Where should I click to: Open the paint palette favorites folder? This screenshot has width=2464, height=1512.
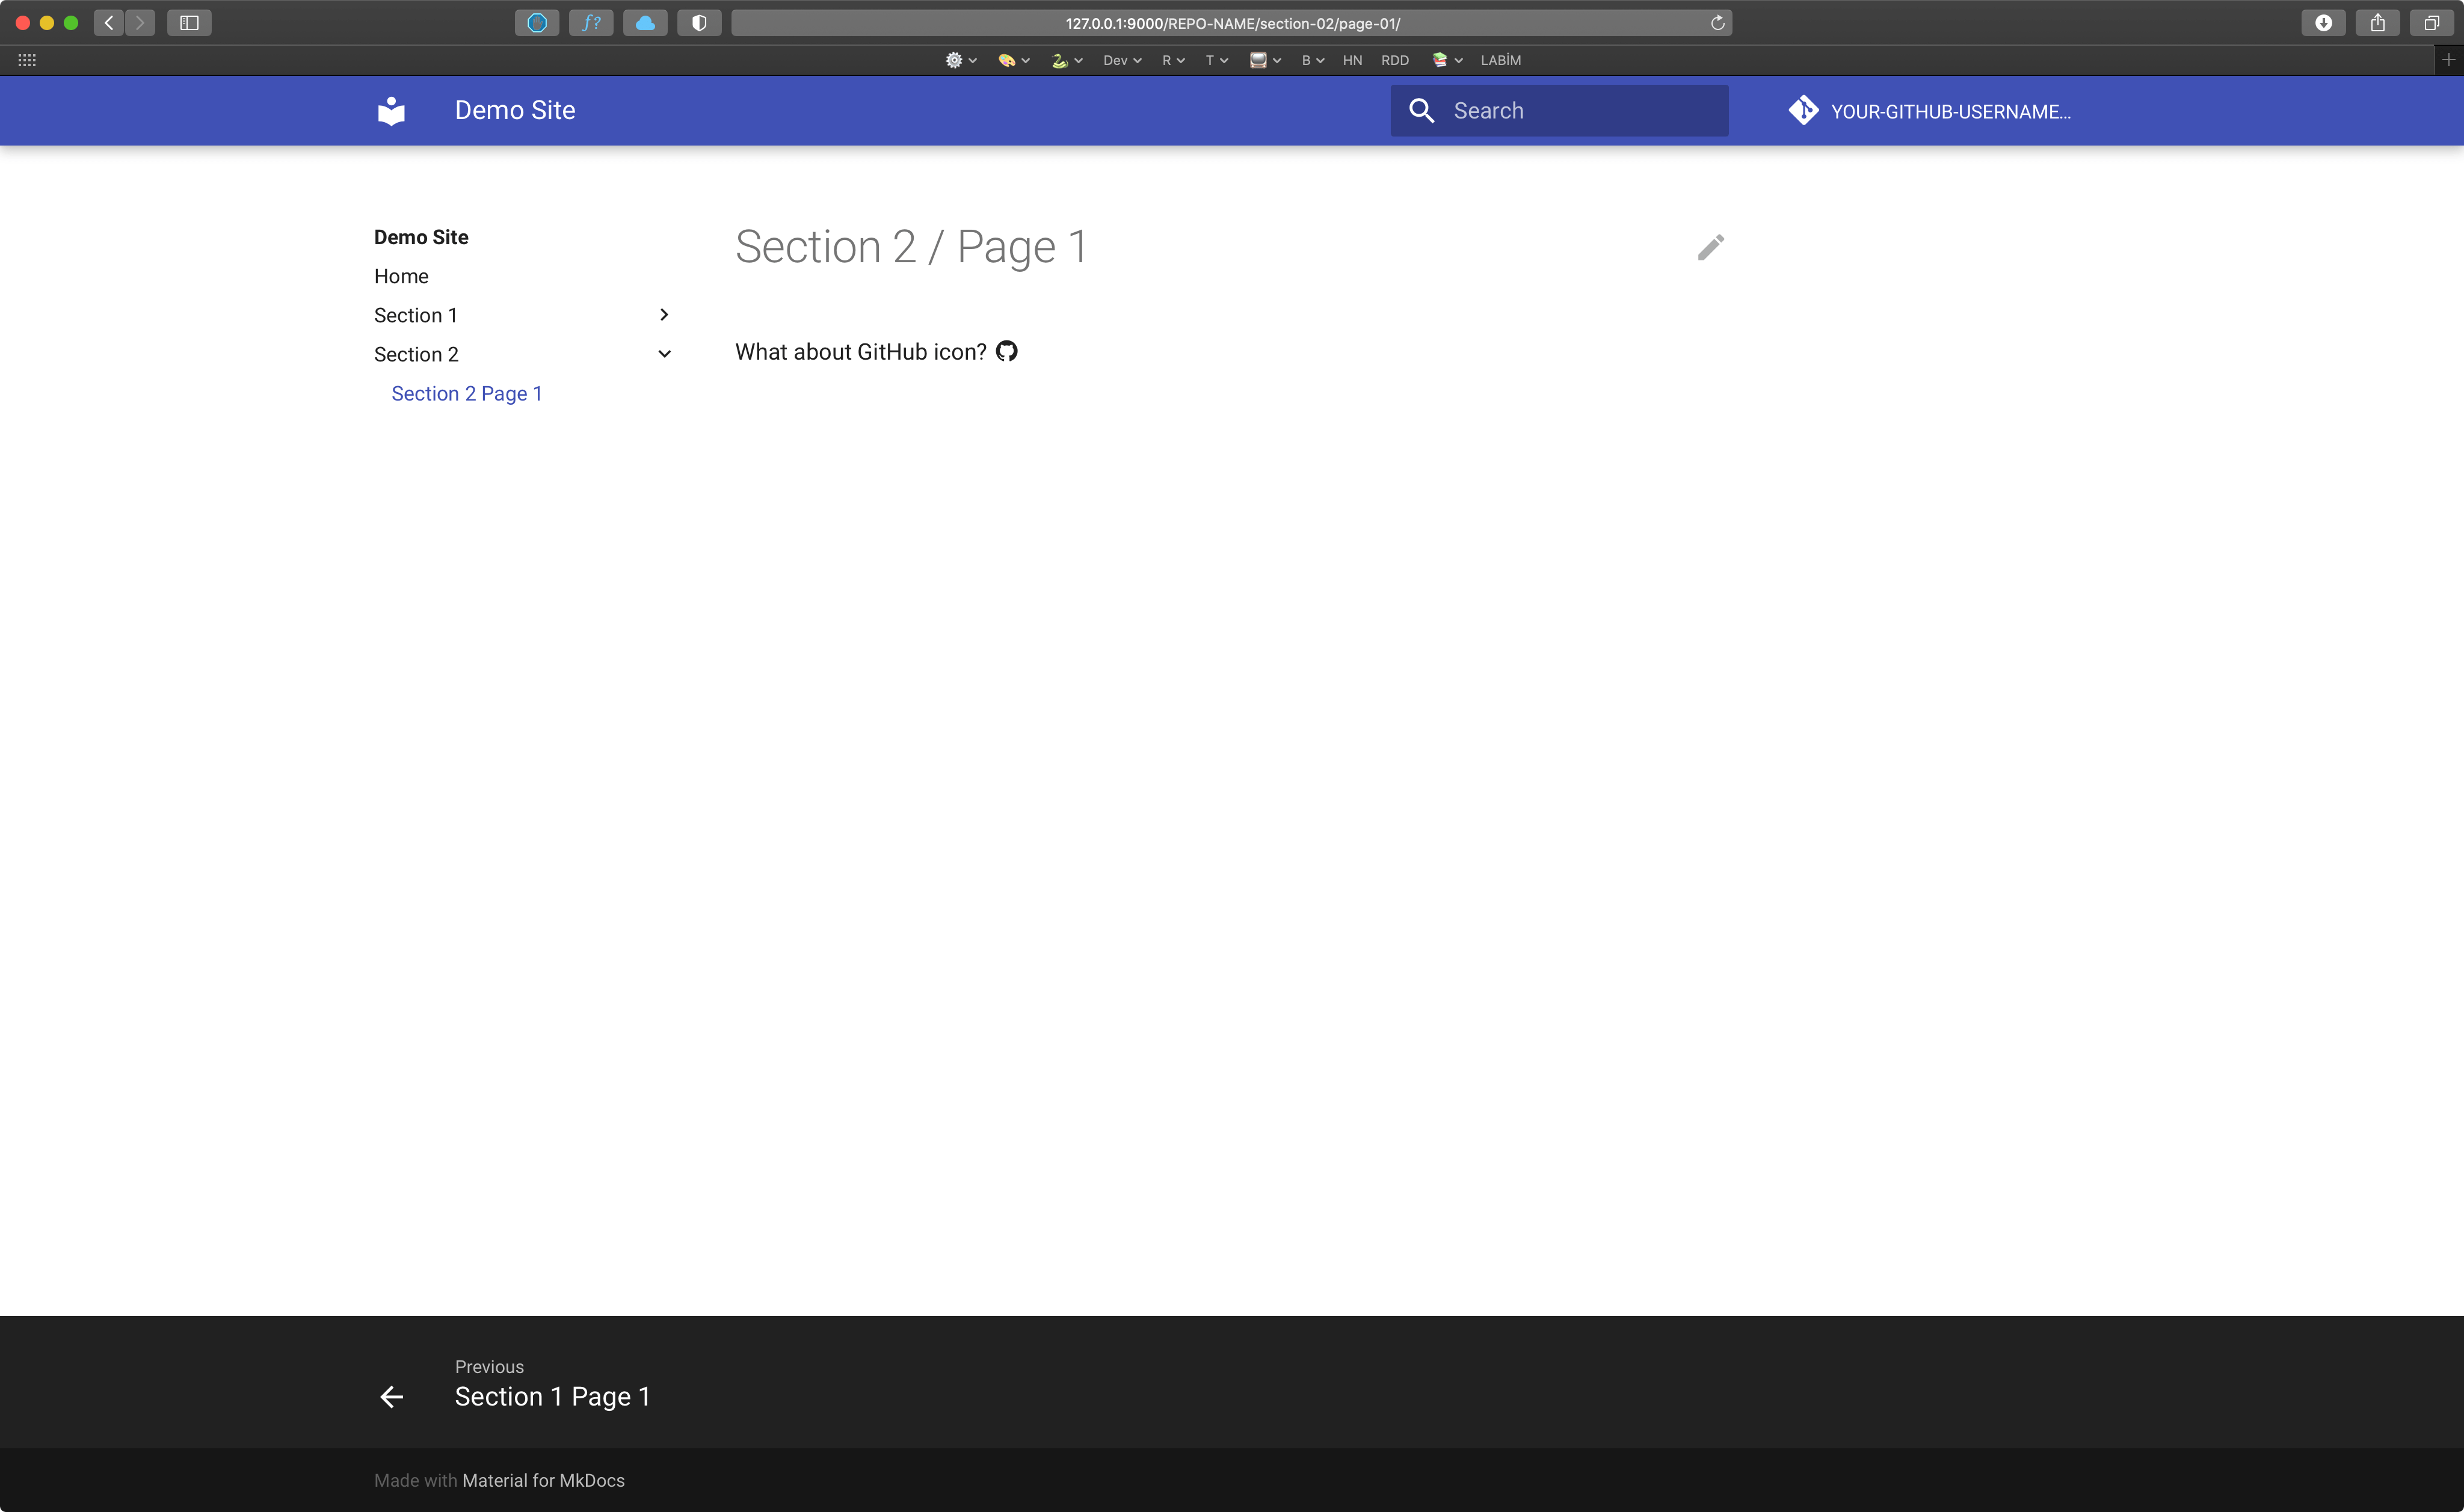pos(1013,60)
